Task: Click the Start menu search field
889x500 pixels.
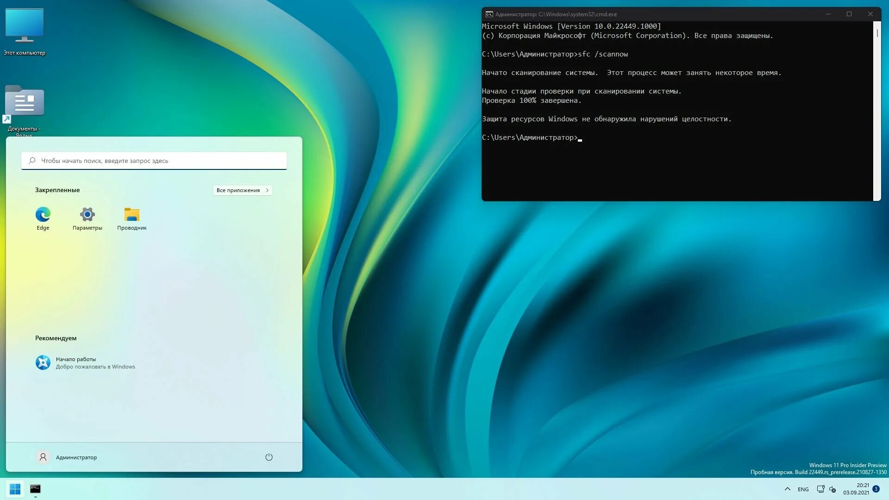Action: (154, 161)
